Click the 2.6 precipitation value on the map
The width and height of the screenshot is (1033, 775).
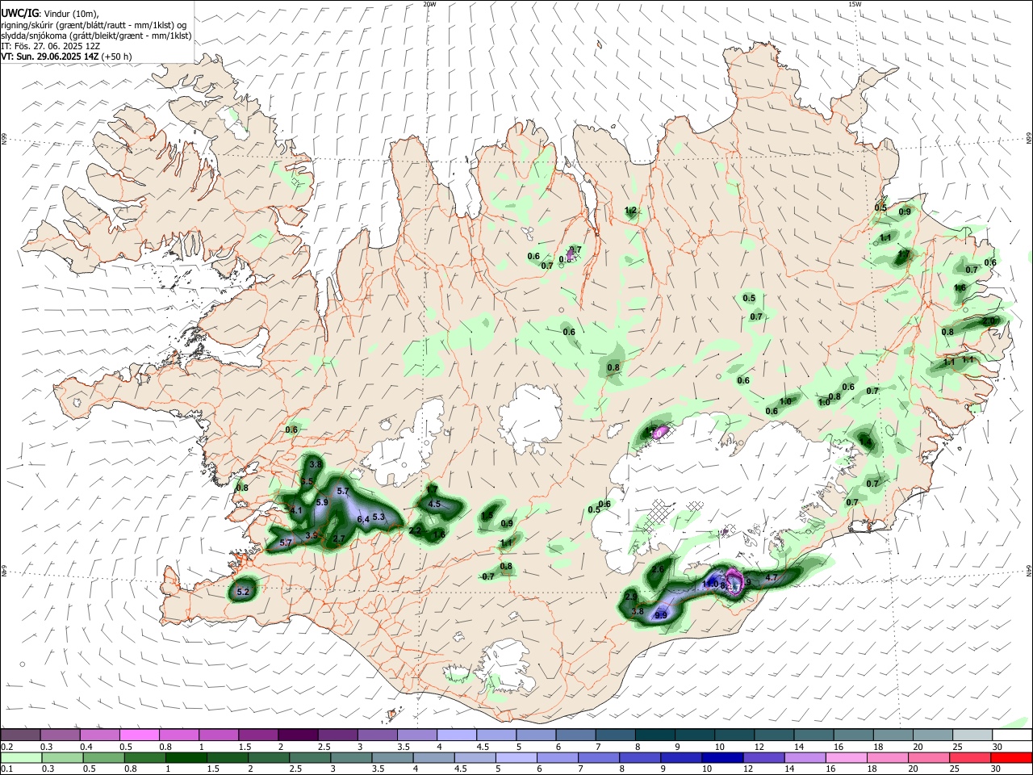(x=658, y=570)
